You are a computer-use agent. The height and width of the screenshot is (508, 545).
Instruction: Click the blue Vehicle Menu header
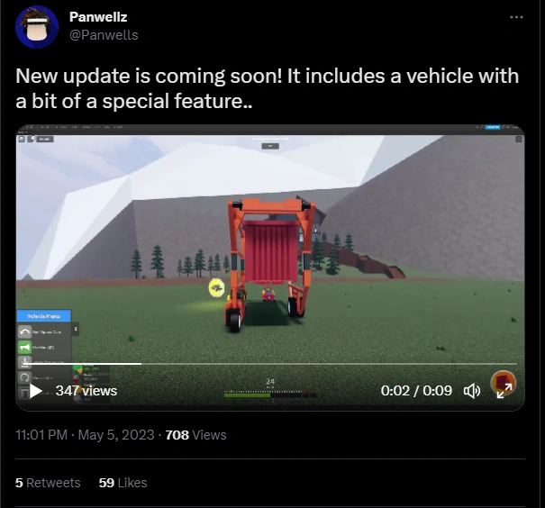(x=44, y=316)
